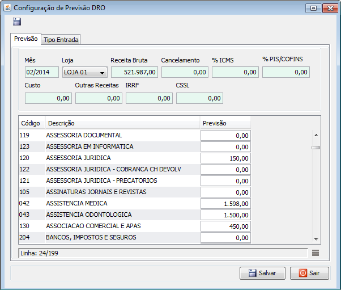Click the scrollbar up arrow
The height and width of the screenshot is (290, 341).
[x=316, y=135]
